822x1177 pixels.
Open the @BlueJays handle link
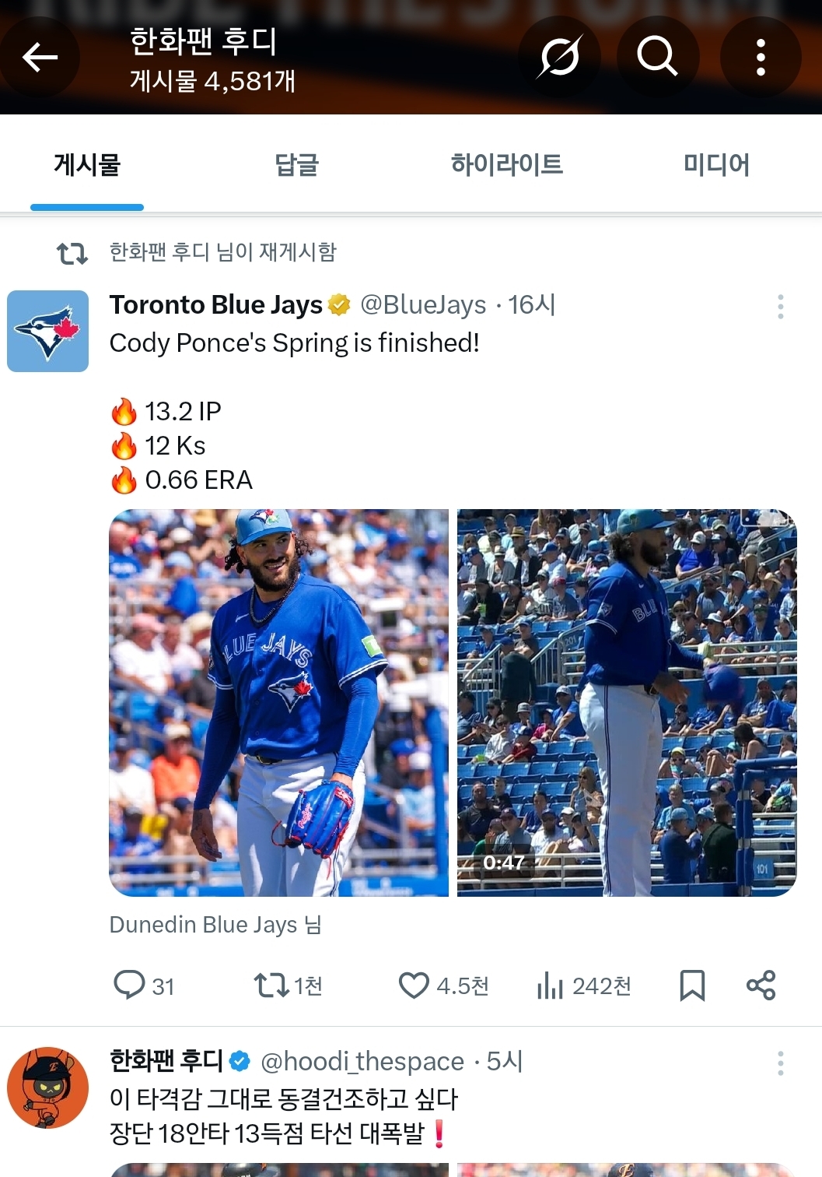(423, 305)
